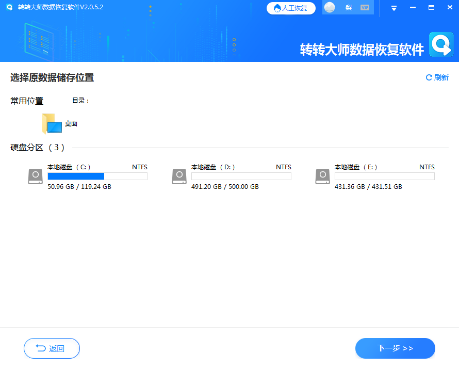Click the 下一步 (Next) button
This screenshot has width=459, height=369.
[395, 348]
